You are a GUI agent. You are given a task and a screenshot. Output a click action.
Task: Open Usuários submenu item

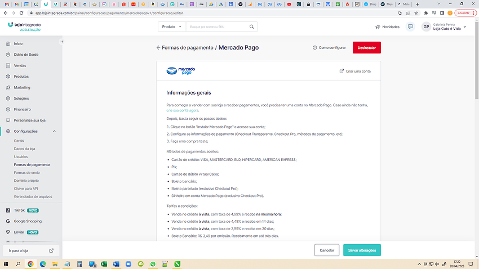point(21,157)
